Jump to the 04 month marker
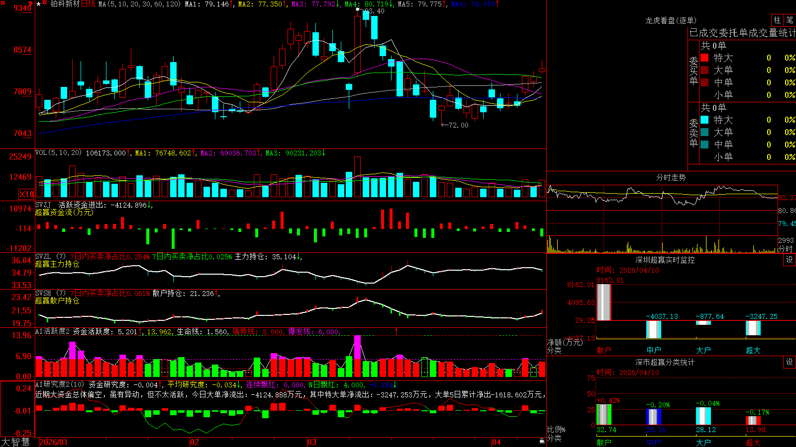Image resolution: width=796 pixels, height=447 pixels. click(496, 442)
